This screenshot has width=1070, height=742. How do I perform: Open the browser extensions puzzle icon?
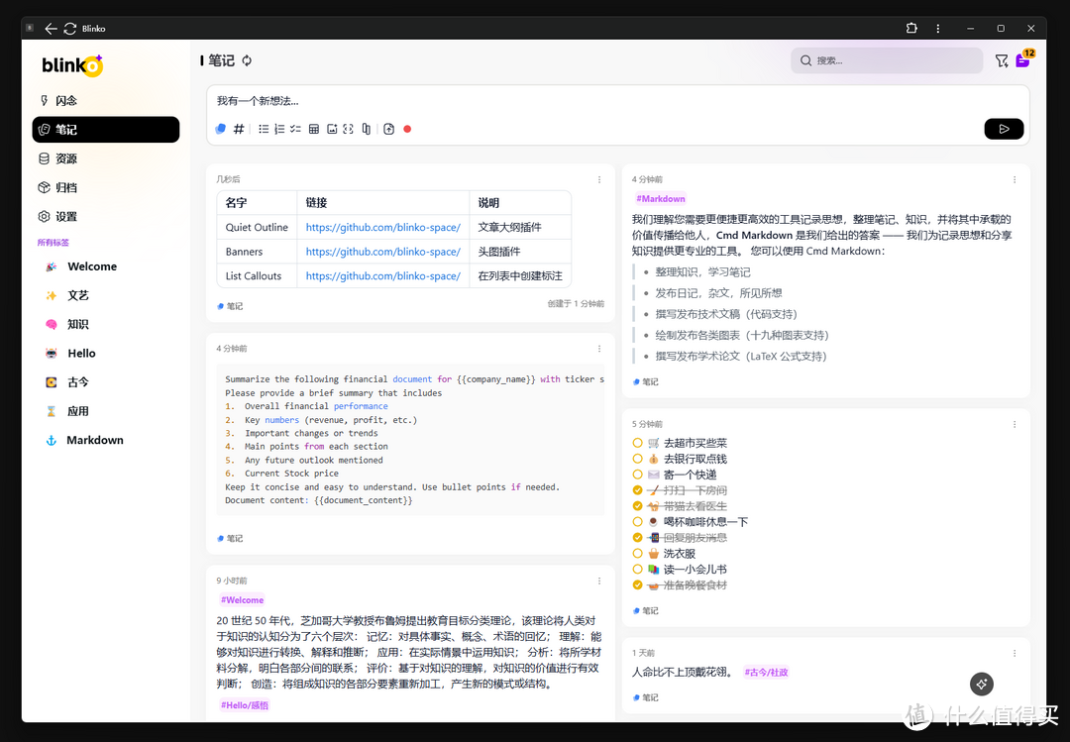tap(911, 28)
